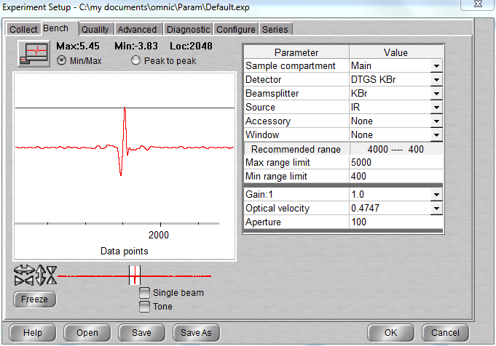The image size is (496, 346).
Task: Click the Save As button
Action: click(196, 332)
